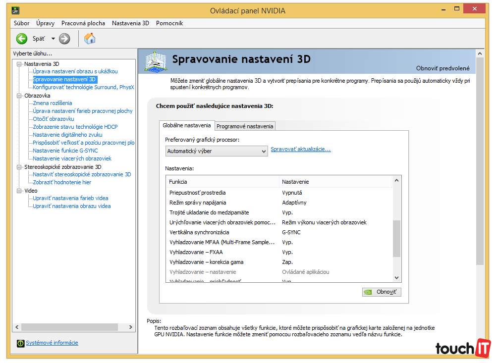496x363 pixels.
Task: Open the Preferovaný grafický procesor dropdown
Action: (x=217, y=151)
